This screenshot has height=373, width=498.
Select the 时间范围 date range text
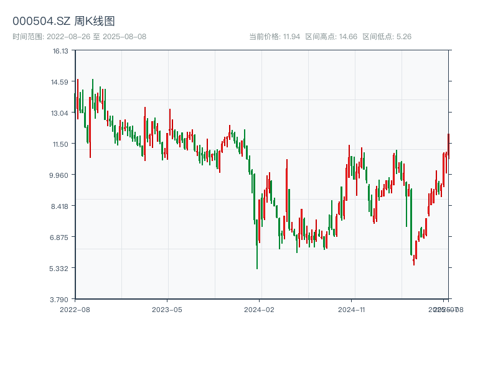tap(80, 37)
